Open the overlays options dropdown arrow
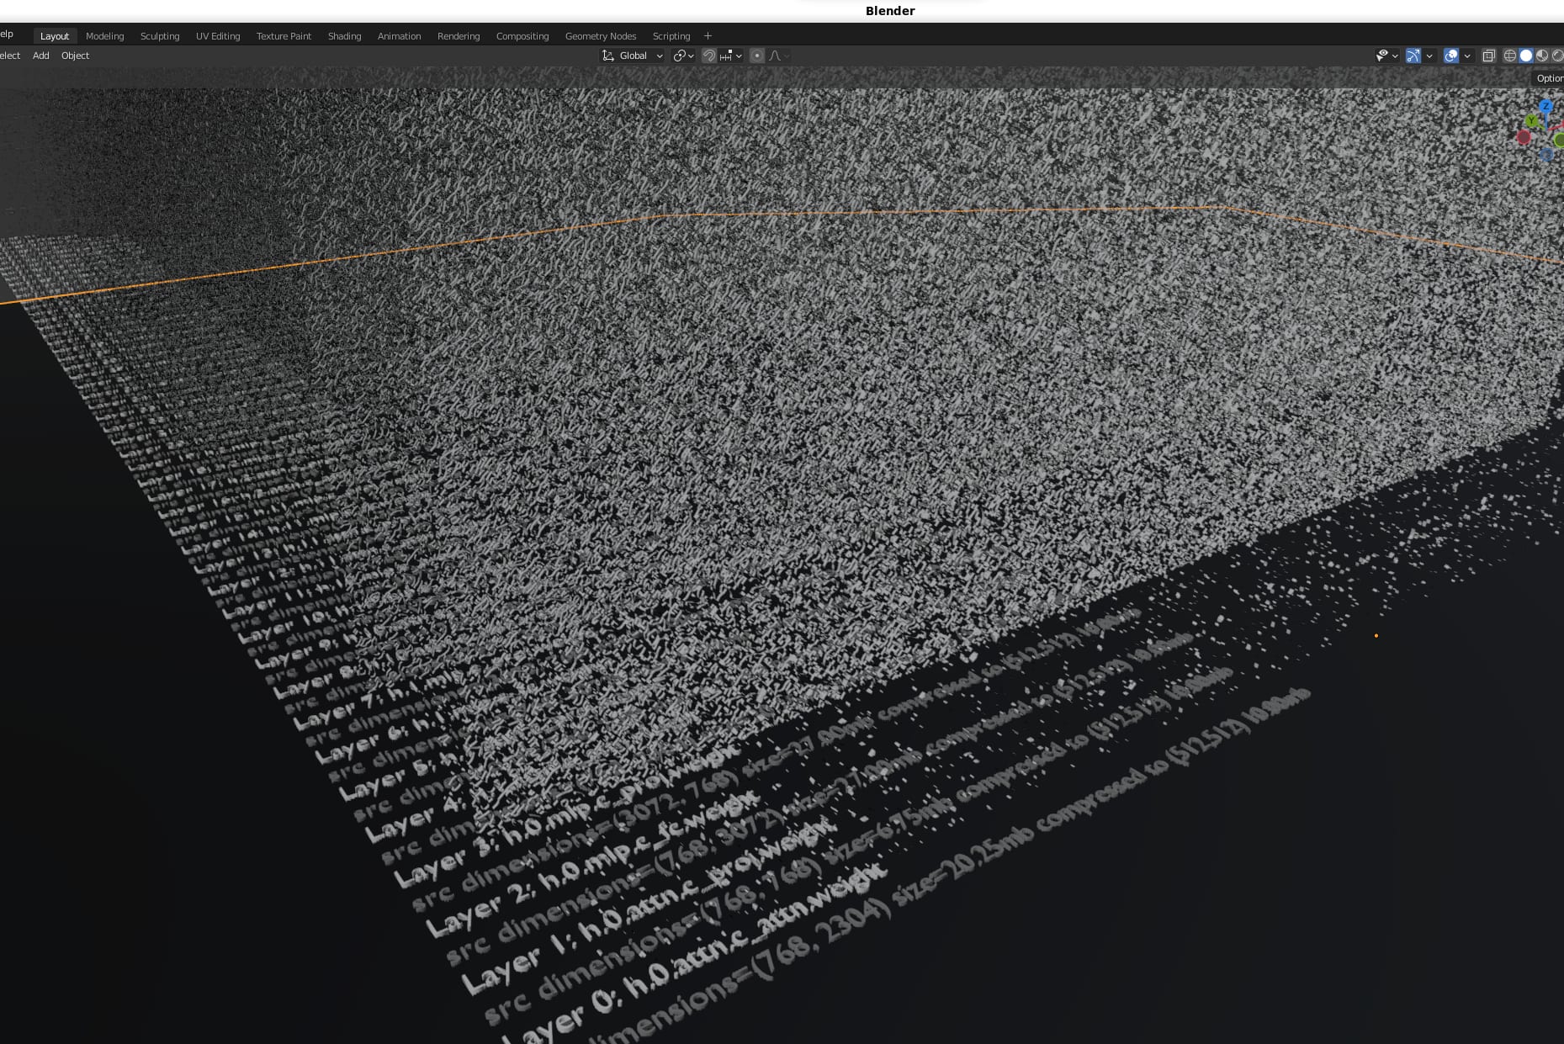 [x=1467, y=56]
